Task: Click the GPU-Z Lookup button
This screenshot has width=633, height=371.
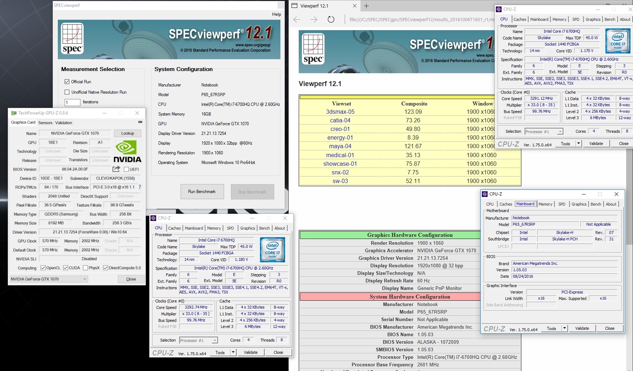Action: coord(127,133)
